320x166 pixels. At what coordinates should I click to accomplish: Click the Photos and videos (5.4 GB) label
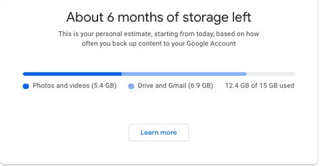75,86
